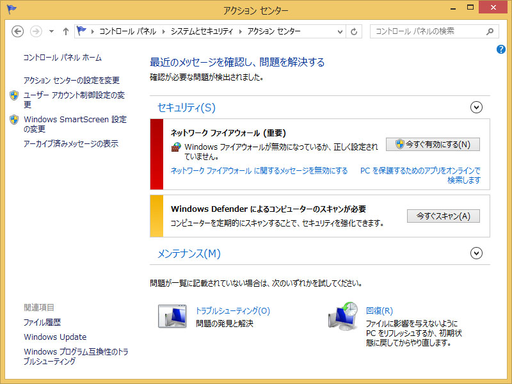Image resolution: width=512 pixels, height=384 pixels.
Task: Open 回復(R) link
Action: pos(380,311)
